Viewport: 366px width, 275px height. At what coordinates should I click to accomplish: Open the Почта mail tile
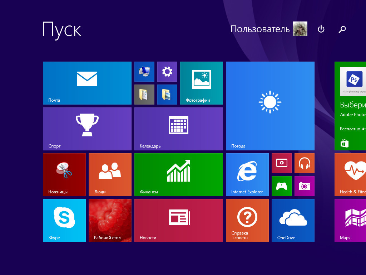point(87,83)
